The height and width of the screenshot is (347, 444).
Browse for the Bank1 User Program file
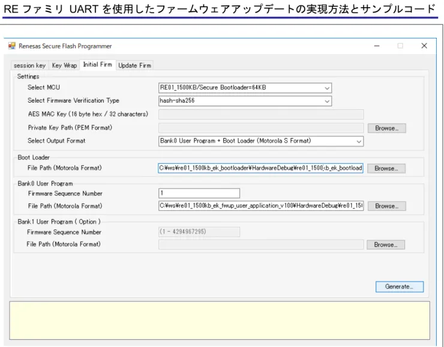386,245
